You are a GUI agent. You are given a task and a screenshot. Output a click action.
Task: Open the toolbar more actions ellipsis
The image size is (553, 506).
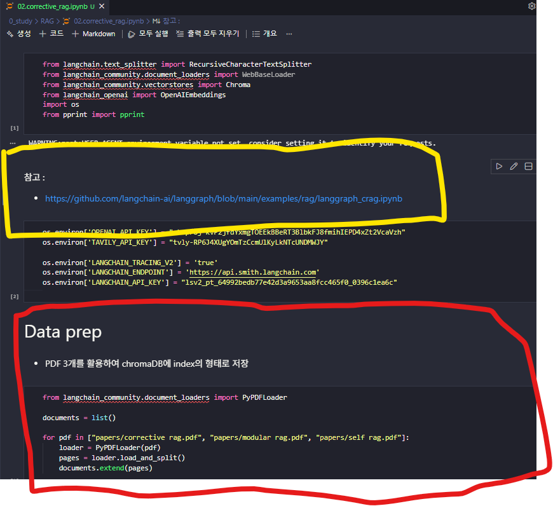pyautogui.click(x=289, y=34)
